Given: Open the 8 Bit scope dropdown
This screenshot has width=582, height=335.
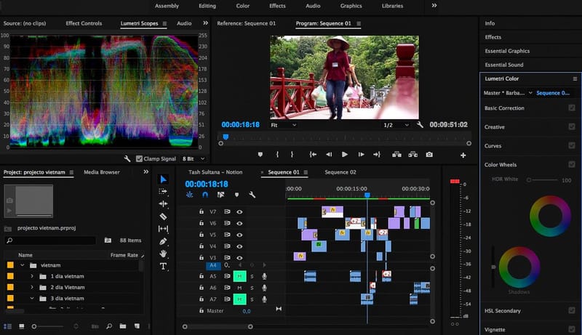Looking at the screenshot, I should (194, 158).
